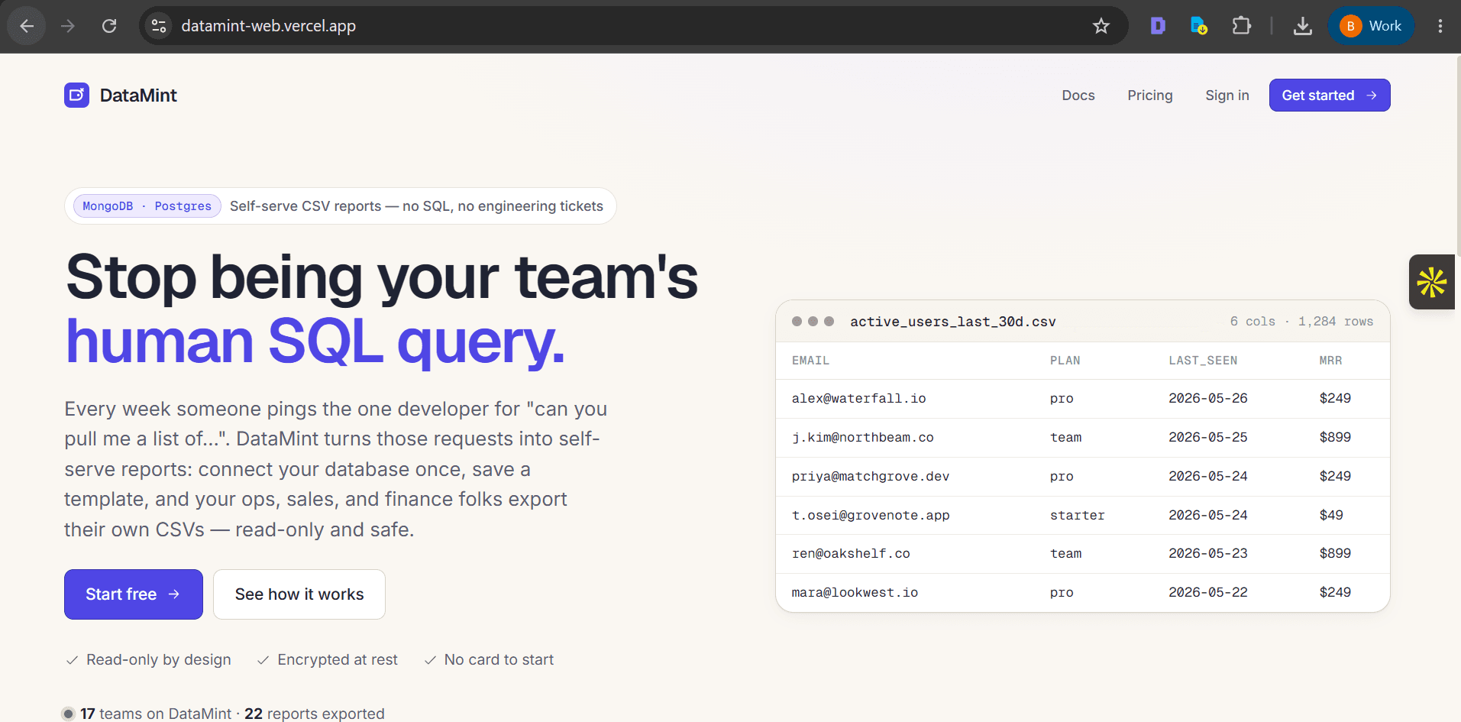
Task: Reload the page with the refresh icon
Action: (109, 26)
